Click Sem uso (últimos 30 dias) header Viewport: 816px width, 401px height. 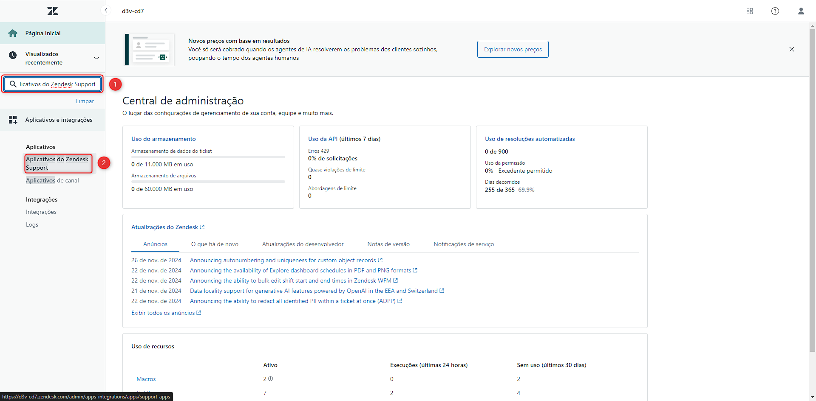tap(551, 365)
